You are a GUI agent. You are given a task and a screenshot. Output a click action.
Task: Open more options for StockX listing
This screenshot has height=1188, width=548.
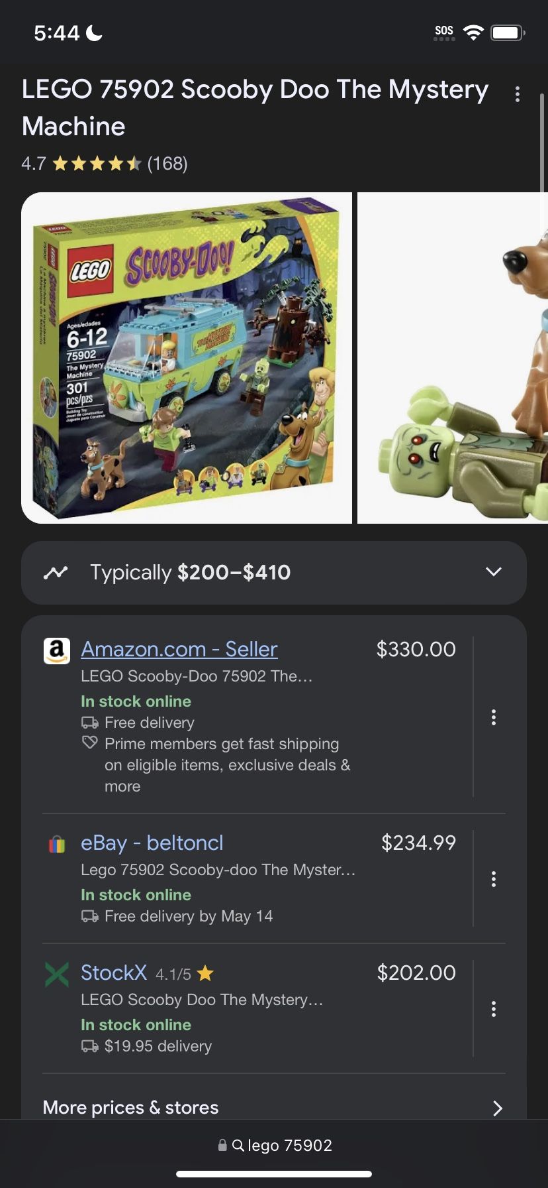(494, 1009)
